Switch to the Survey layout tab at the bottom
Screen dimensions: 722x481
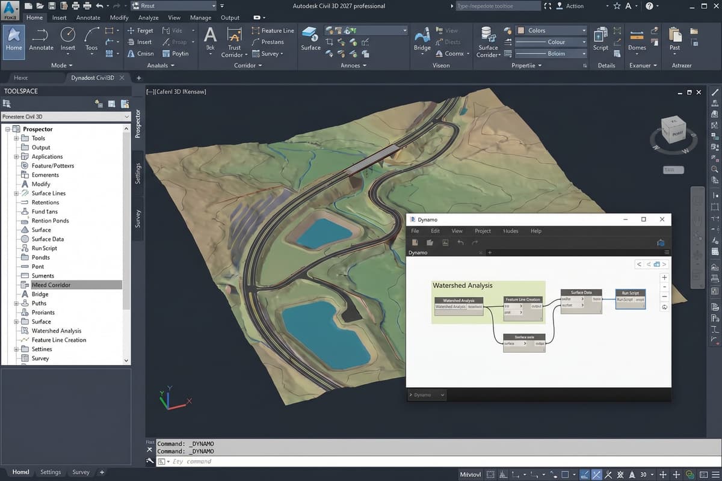click(x=81, y=472)
